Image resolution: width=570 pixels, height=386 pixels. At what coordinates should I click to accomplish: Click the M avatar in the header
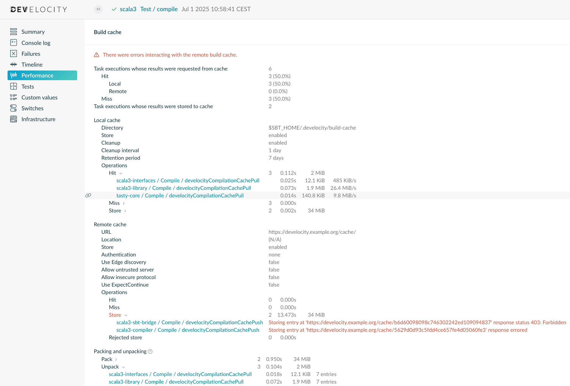pyautogui.click(x=98, y=9)
